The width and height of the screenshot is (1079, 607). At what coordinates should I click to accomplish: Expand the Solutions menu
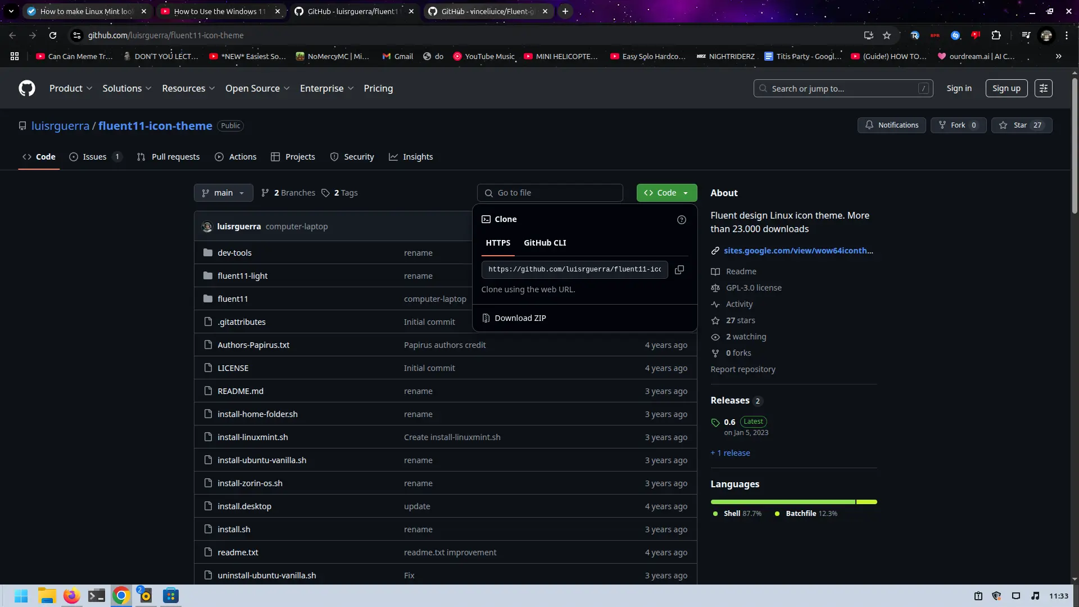tap(127, 88)
